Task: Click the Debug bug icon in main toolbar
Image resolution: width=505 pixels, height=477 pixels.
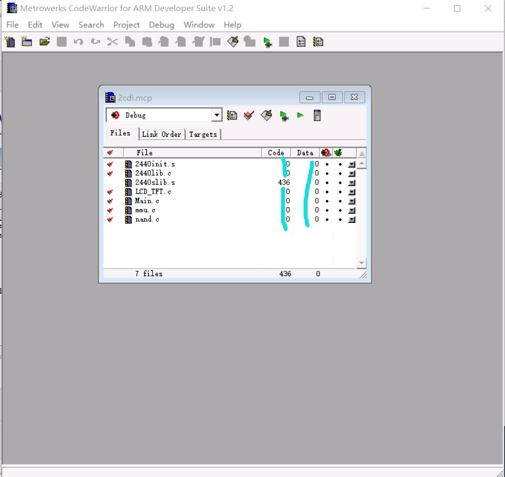Action: [267, 42]
